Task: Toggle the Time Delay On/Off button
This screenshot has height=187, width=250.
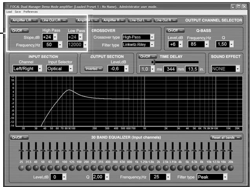Action: pyautogui.click(x=148, y=57)
